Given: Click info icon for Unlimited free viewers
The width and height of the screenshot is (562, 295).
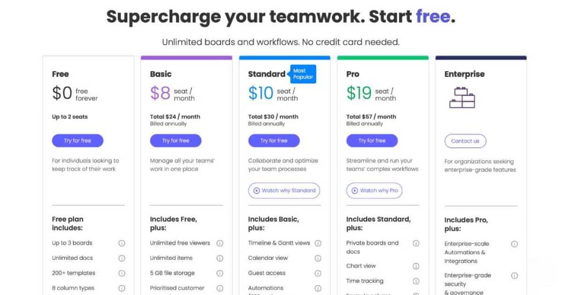Looking at the screenshot, I should [x=220, y=243].
